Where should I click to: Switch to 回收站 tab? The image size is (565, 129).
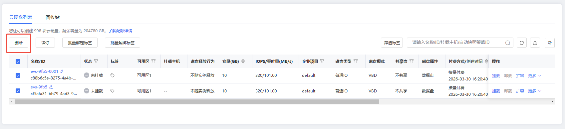[53, 17]
